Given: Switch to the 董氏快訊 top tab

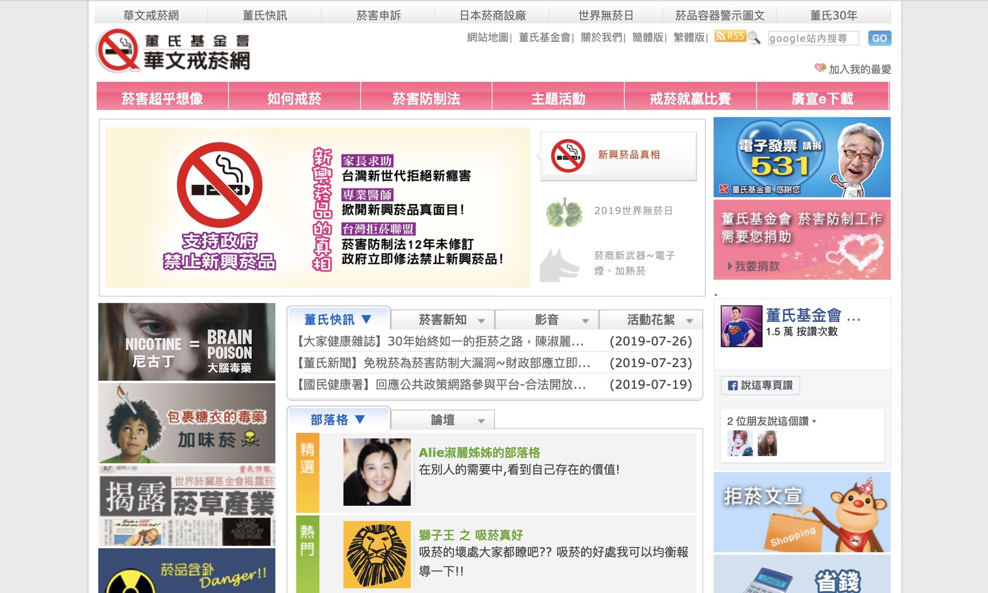Looking at the screenshot, I should click(x=265, y=15).
